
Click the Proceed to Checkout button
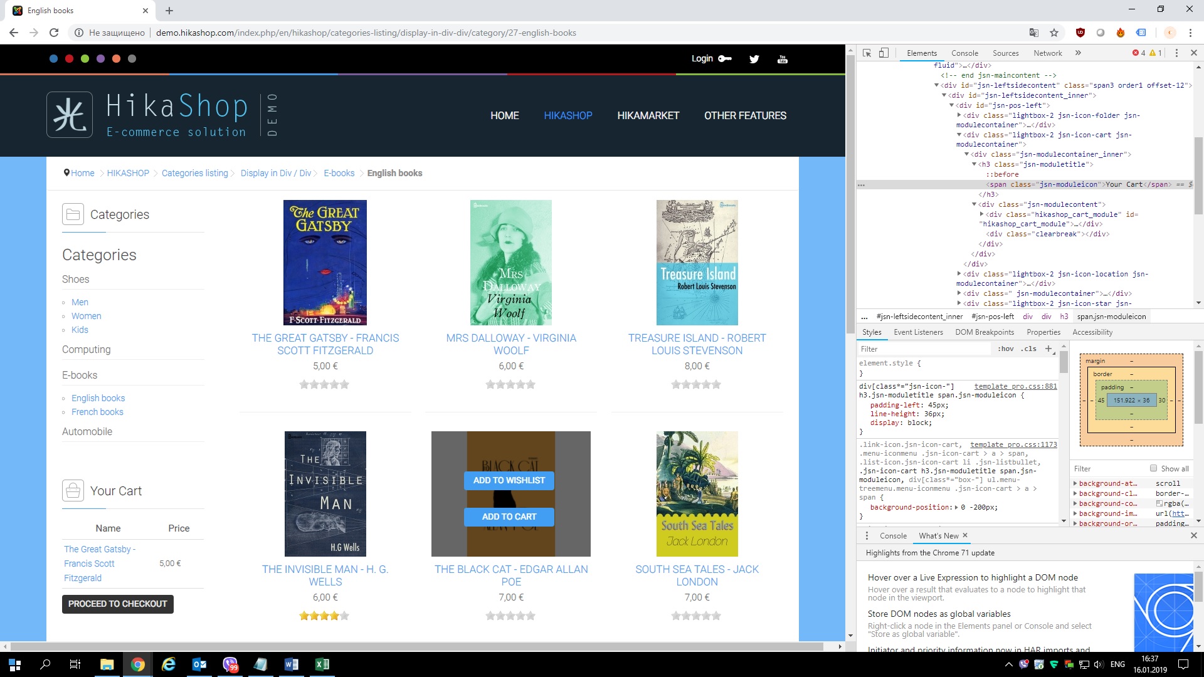pyautogui.click(x=117, y=604)
